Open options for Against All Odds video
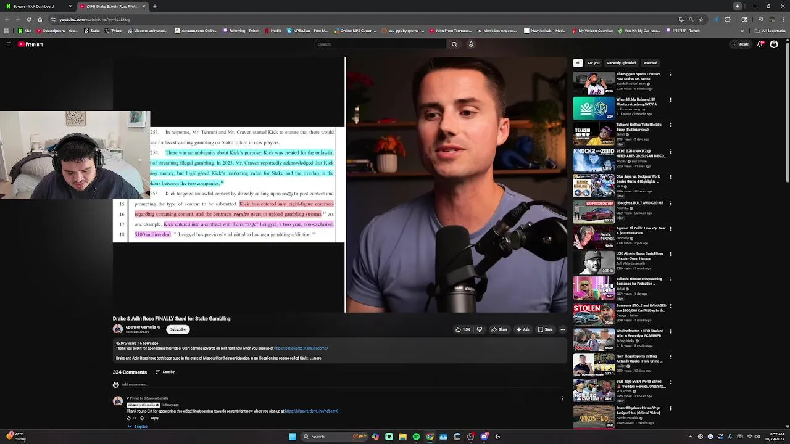The width and height of the screenshot is (790, 444). (670, 228)
